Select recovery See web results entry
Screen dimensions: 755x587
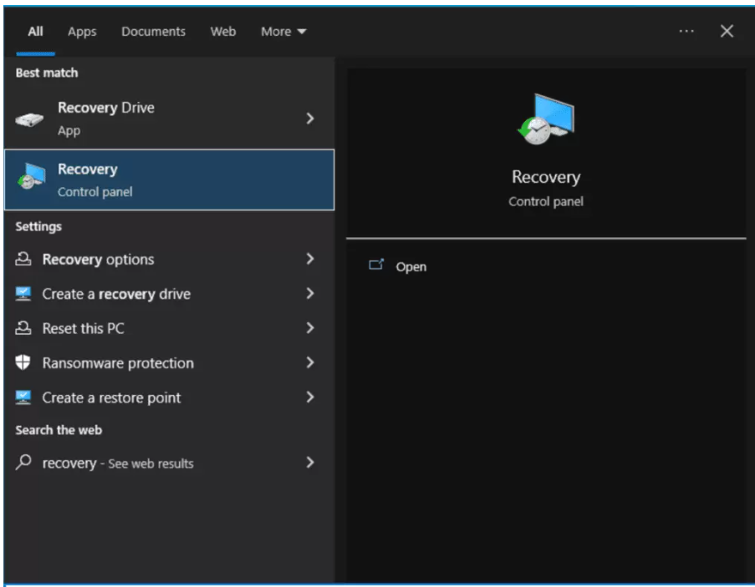tap(117, 463)
